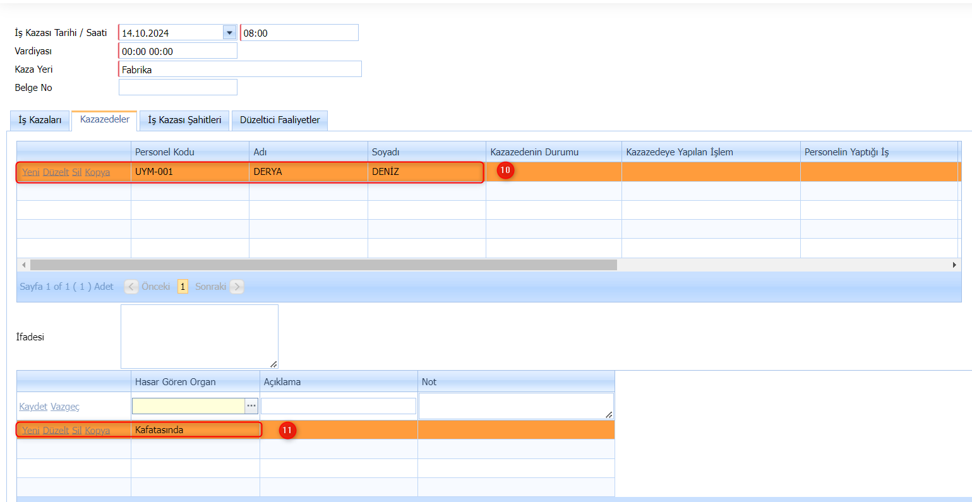Click Not column header
Image resolution: width=972 pixels, height=502 pixels.
(516, 382)
